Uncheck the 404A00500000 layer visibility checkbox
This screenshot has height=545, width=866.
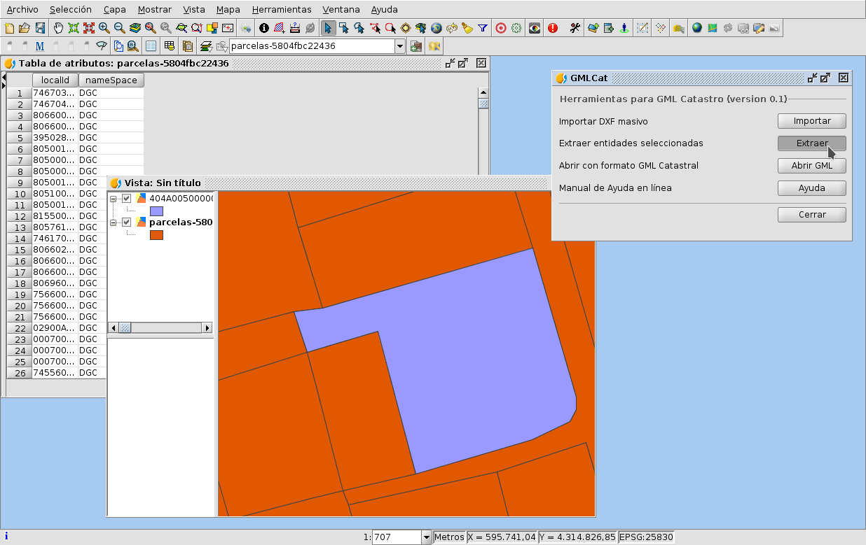[127, 198]
